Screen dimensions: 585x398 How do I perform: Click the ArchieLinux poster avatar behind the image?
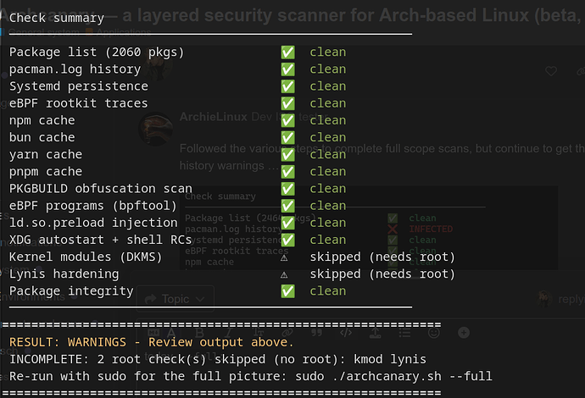tap(156, 129)
